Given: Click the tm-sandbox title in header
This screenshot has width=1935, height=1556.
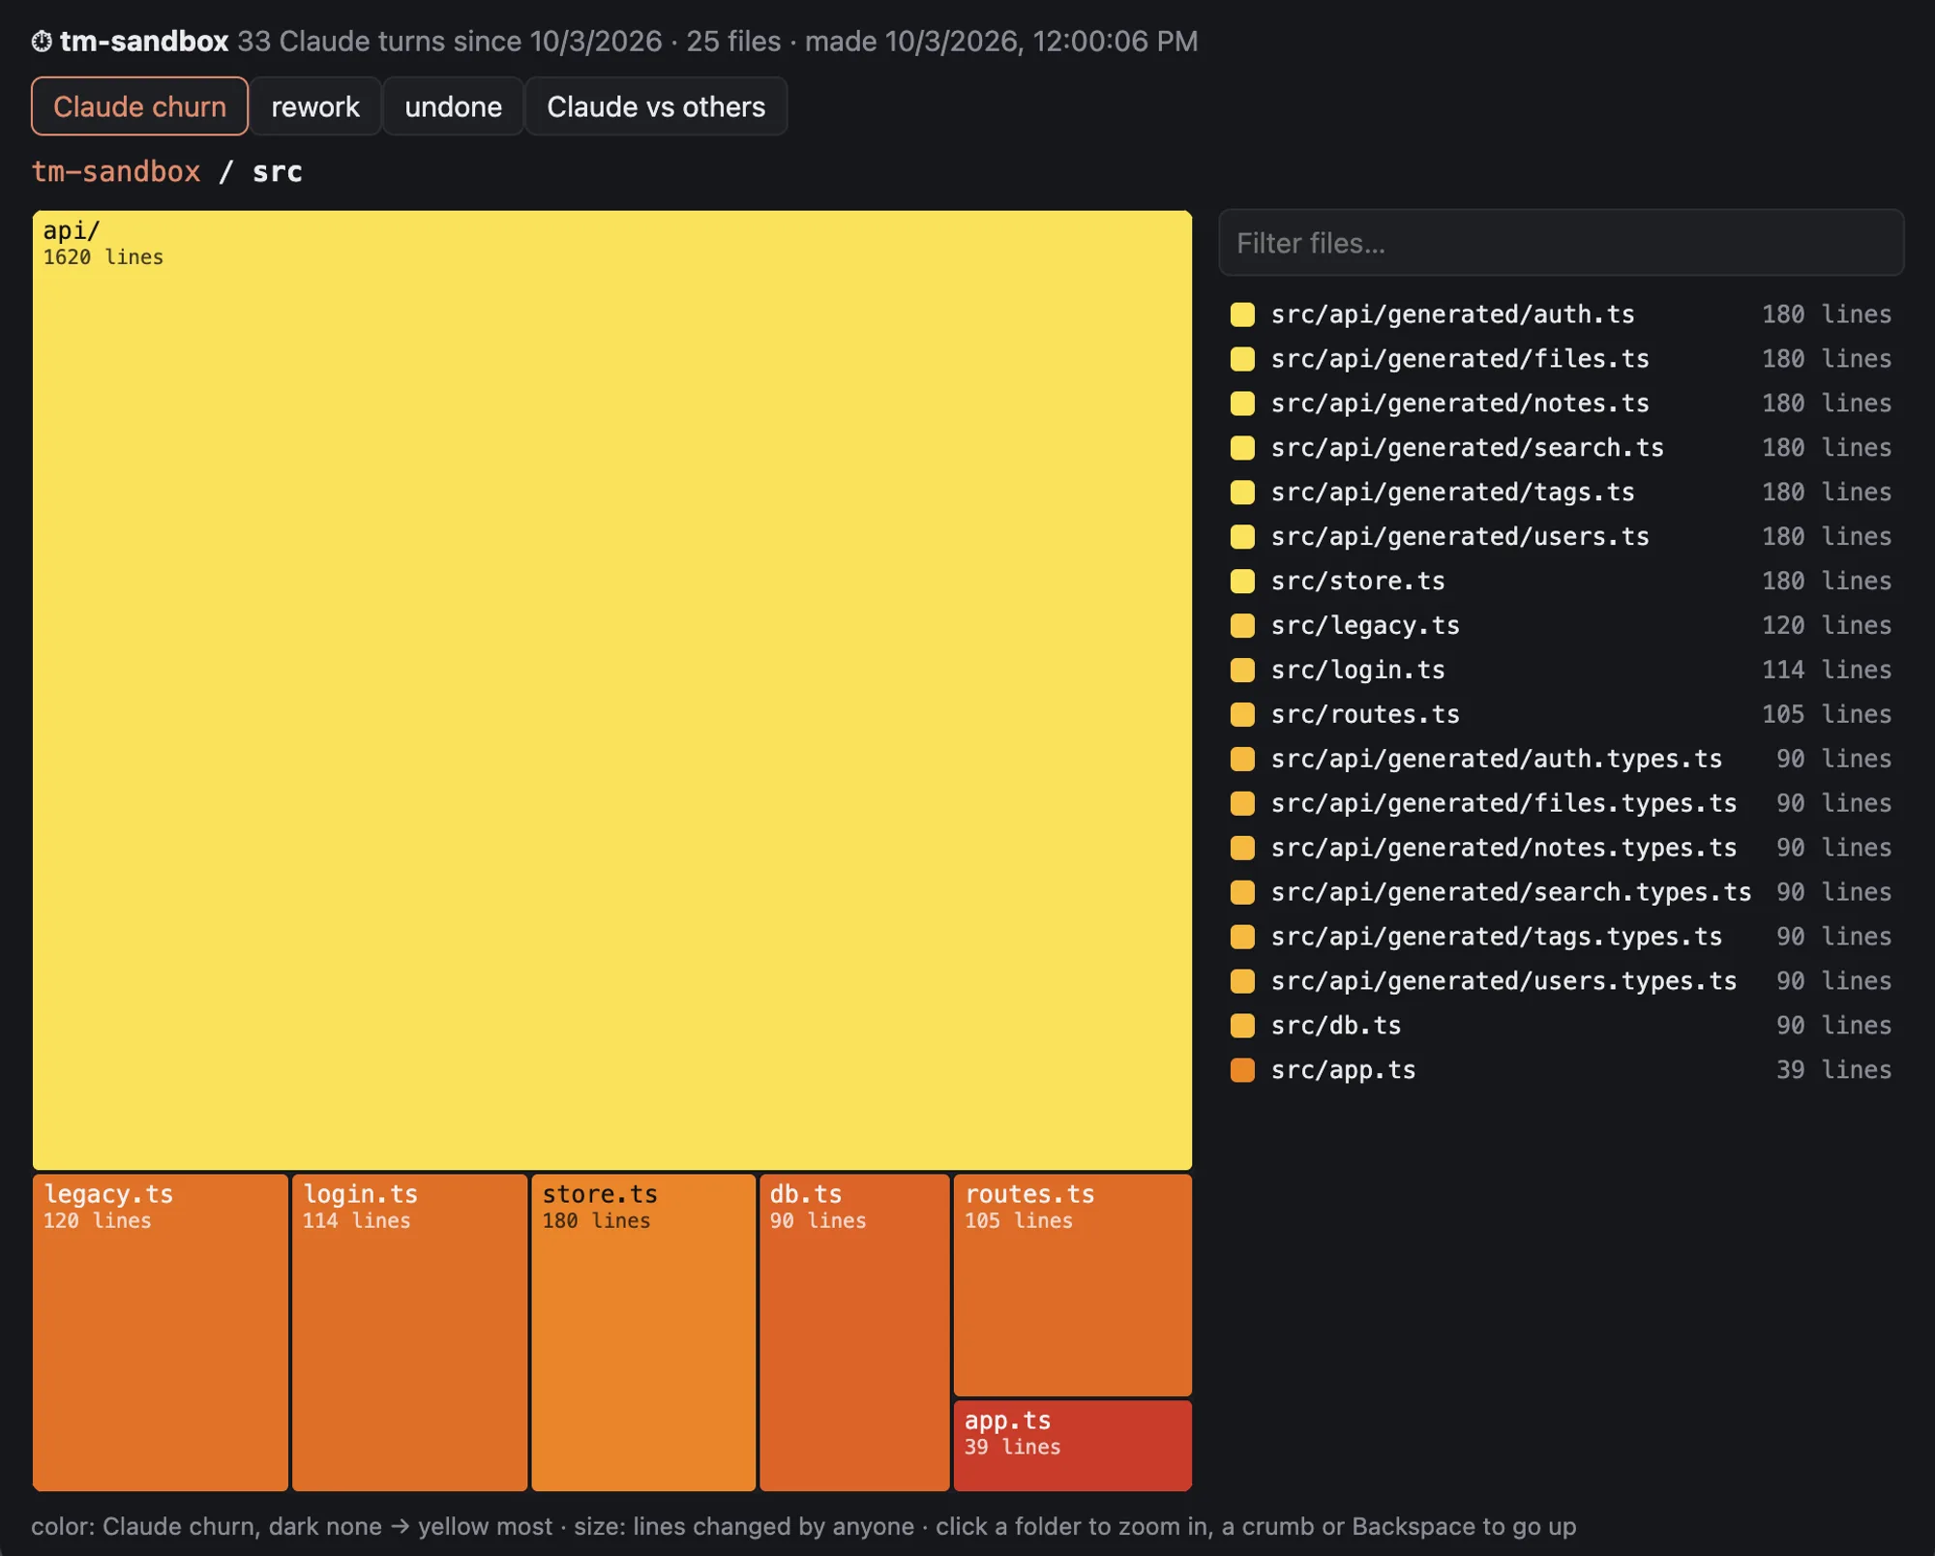Looking at the screenshot, I should pos(144,42).
